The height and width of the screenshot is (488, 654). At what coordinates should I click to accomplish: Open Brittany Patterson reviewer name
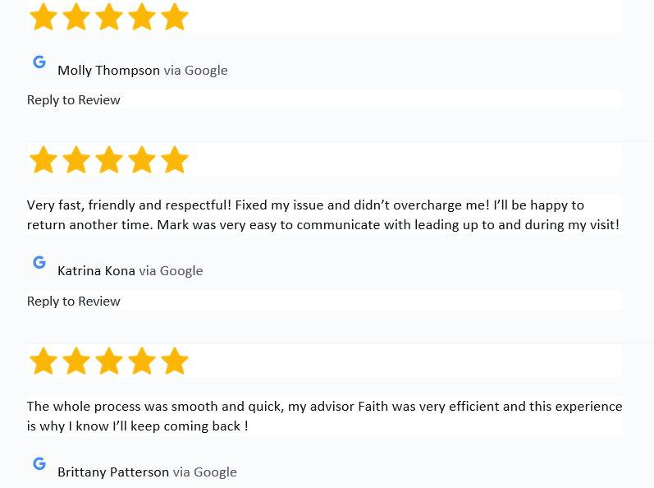coord(113,472)
